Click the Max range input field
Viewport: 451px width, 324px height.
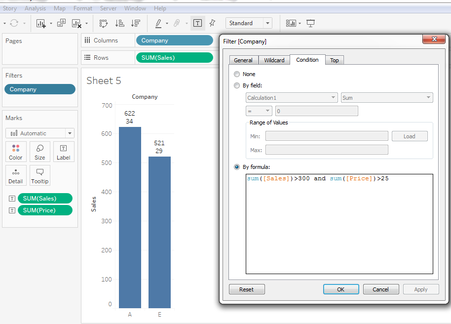point(327,150)
